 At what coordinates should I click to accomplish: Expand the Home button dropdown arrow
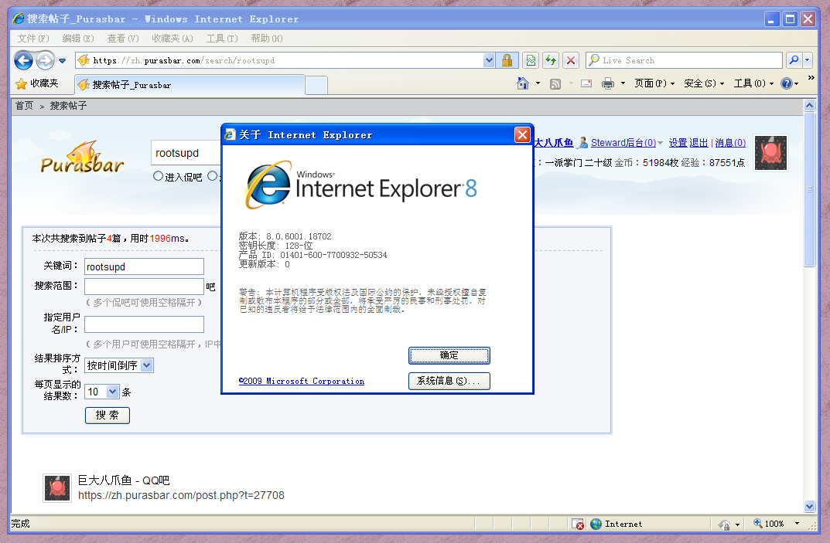coord(538,83)
